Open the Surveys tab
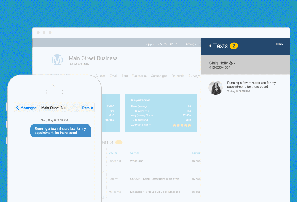The width and height of the screenshot is (297, 202). [x=194, y=76]
